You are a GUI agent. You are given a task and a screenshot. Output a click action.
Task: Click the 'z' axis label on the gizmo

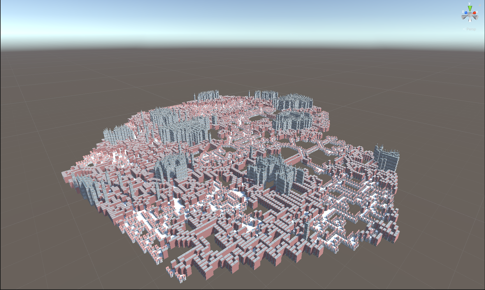(x=463, y=12)
